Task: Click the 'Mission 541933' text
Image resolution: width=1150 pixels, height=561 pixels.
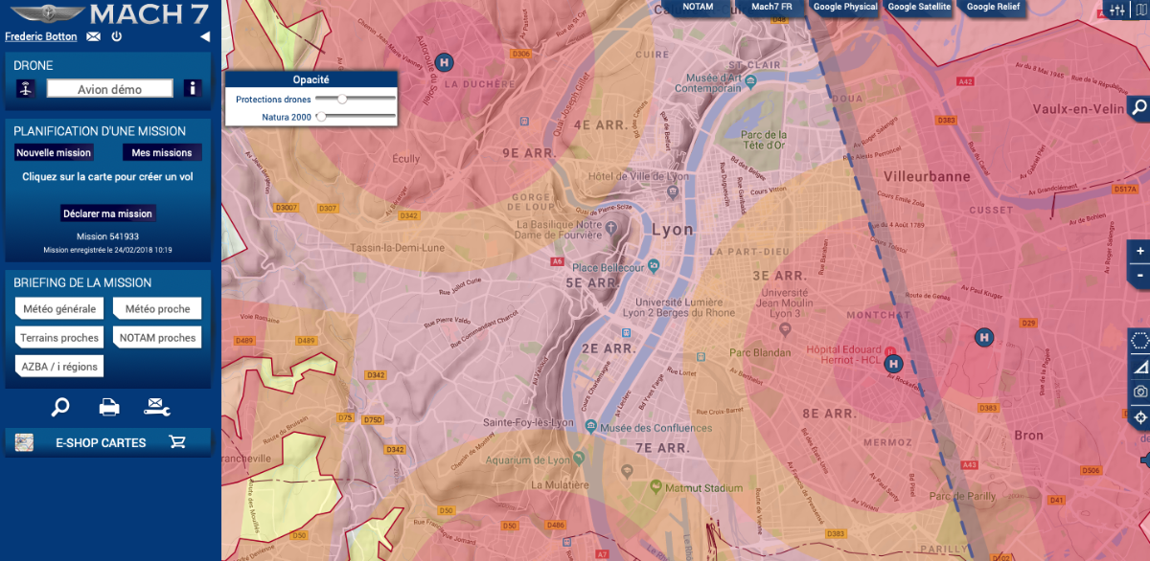Action: pos(107,236)
